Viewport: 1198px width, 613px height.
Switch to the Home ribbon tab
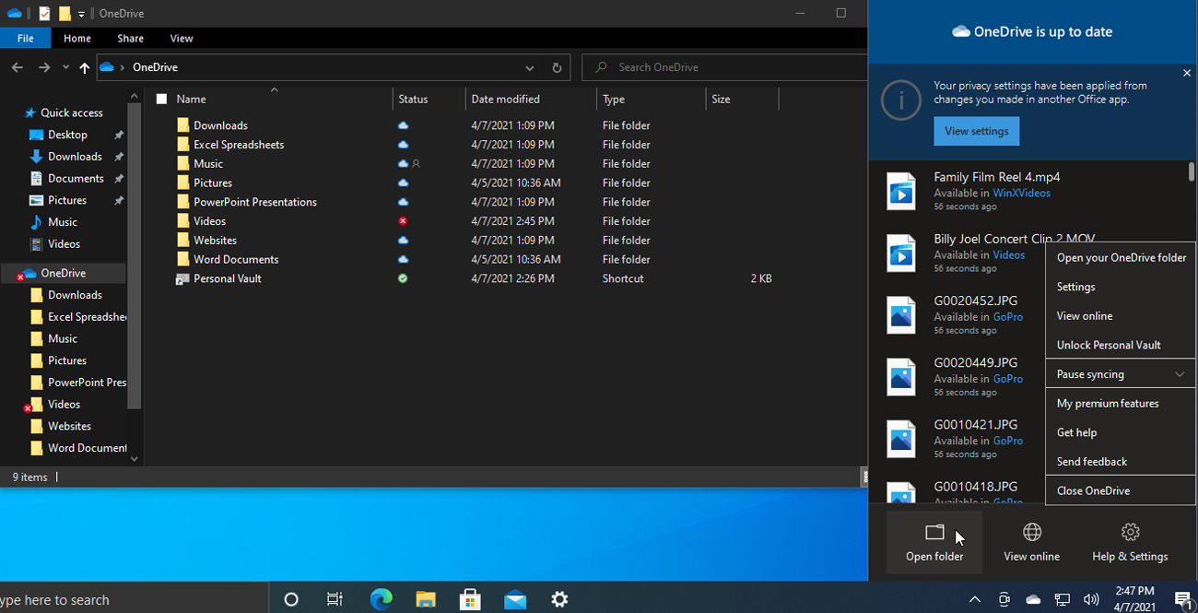click(x=77, y=39)
